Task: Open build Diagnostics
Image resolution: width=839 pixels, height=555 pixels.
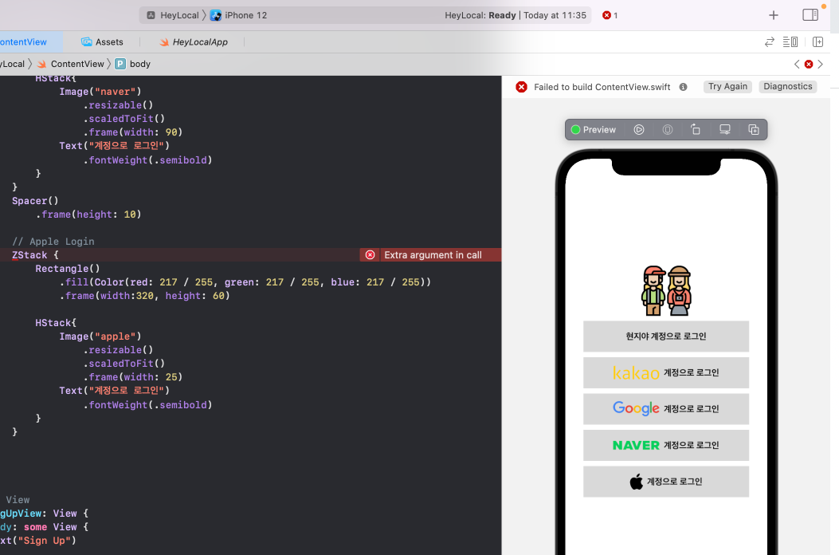Action: coord(788,87)
